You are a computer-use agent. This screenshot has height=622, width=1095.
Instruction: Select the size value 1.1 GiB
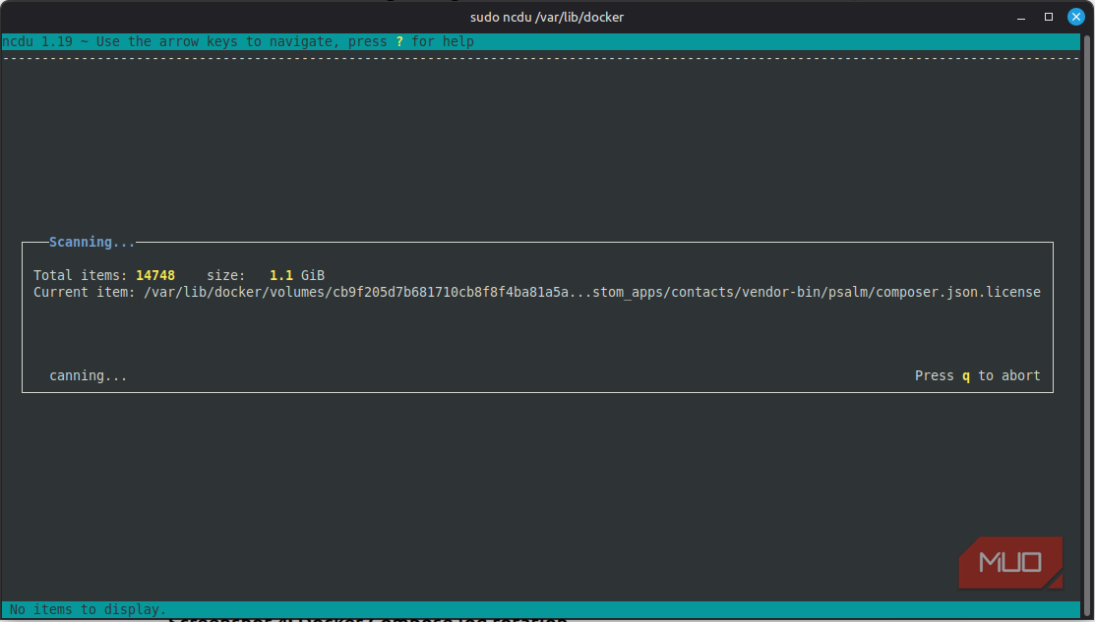pos(297,275)
